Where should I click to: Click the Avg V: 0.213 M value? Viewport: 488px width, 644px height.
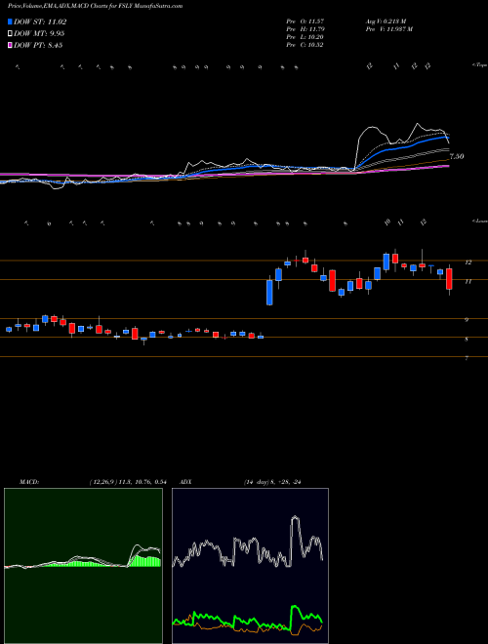(x=386, y=21)
